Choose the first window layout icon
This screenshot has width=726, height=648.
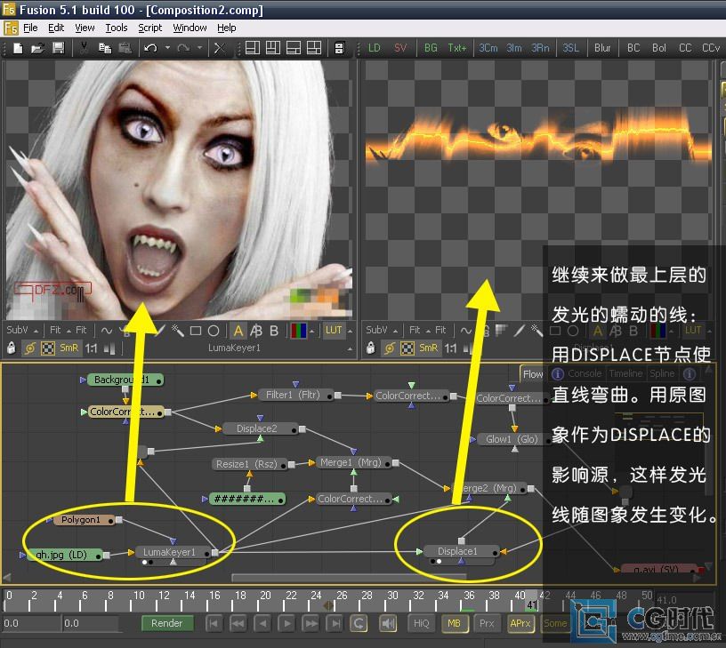[253, 48]
